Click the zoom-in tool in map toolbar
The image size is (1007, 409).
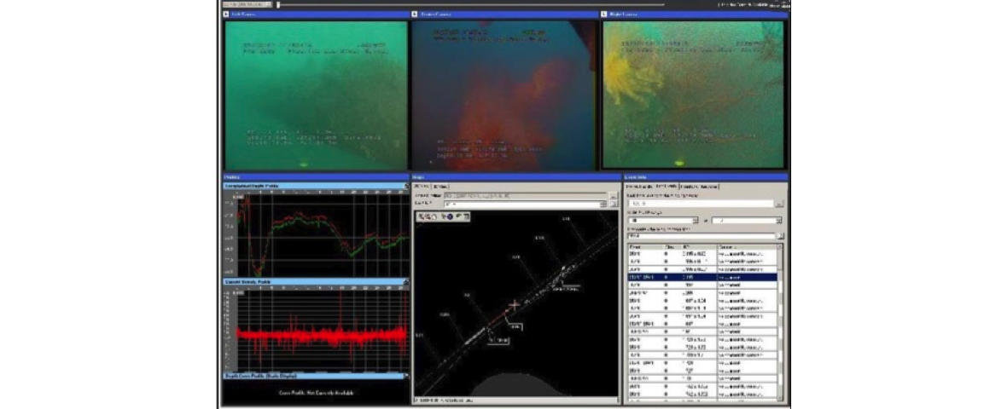pos(421,217)
